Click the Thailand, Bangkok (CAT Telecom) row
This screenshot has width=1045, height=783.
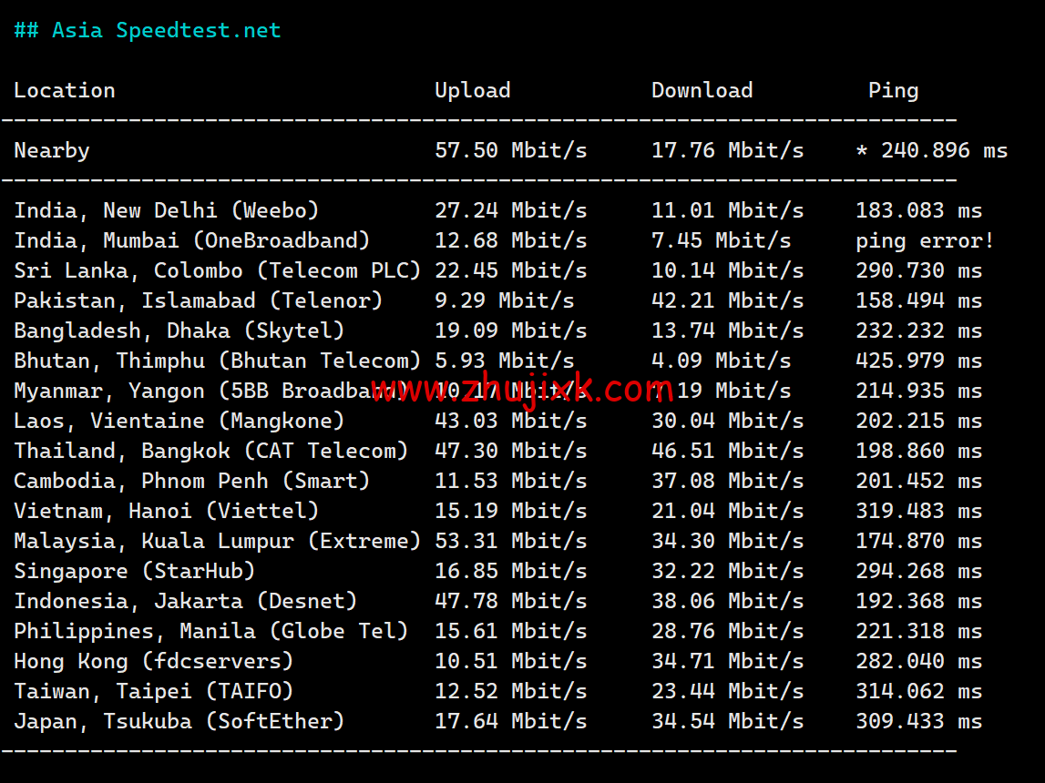(204, 450)
